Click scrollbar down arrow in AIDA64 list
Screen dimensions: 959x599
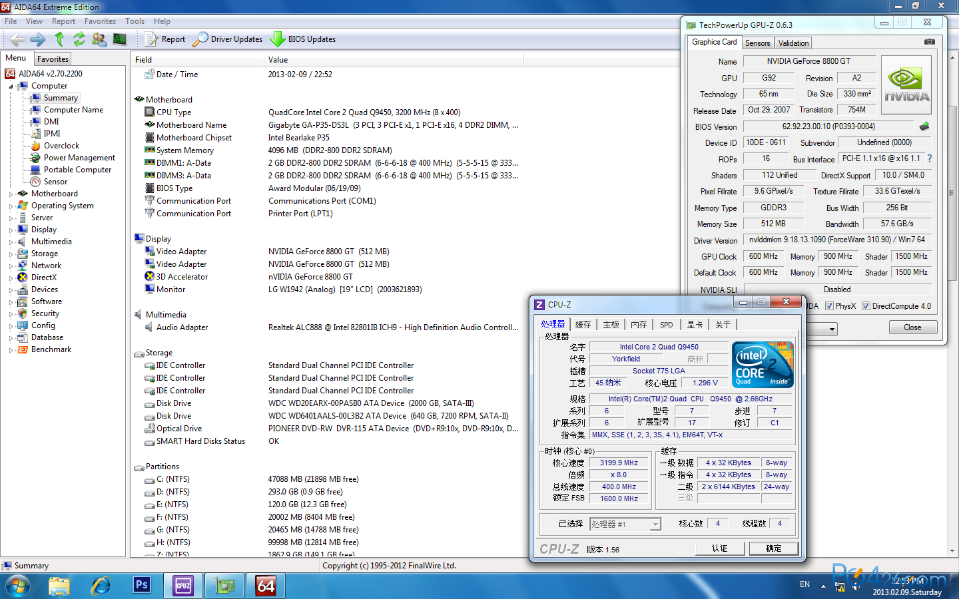tap(952, 551)
